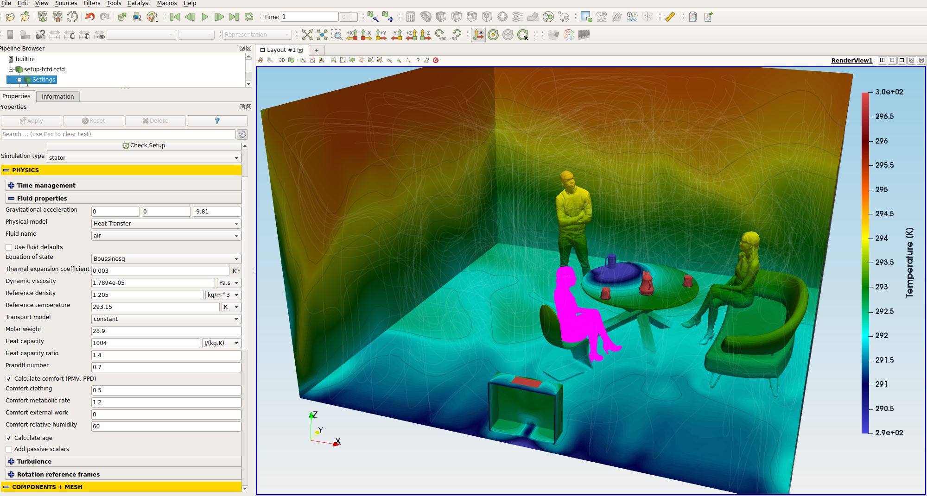Click the Thermal expansion coefficient field
927x496 pixels.
[x=160, y=271]
